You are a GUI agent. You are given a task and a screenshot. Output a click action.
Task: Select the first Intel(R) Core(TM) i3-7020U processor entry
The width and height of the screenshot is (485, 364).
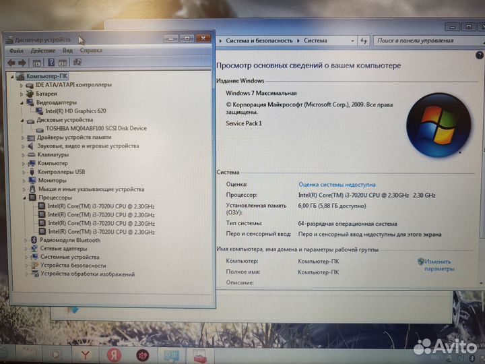[101, 206]
